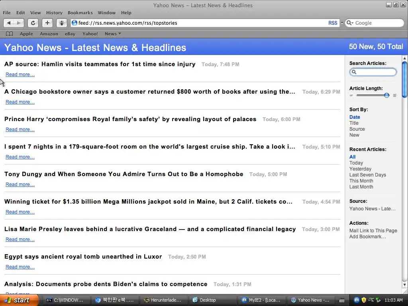Read more on Chicago bookstore owner article
Image resolution: width=408 pixels, height=306 pixels.
click(20, 102)
